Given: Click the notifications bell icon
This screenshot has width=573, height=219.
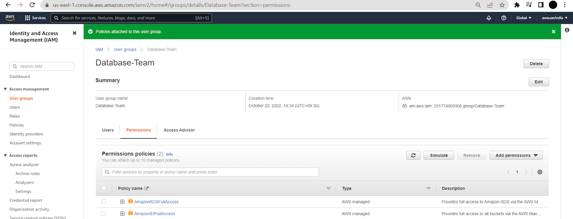Looking at the screenshot, I should pyautogui.click(x=489, y=18).
